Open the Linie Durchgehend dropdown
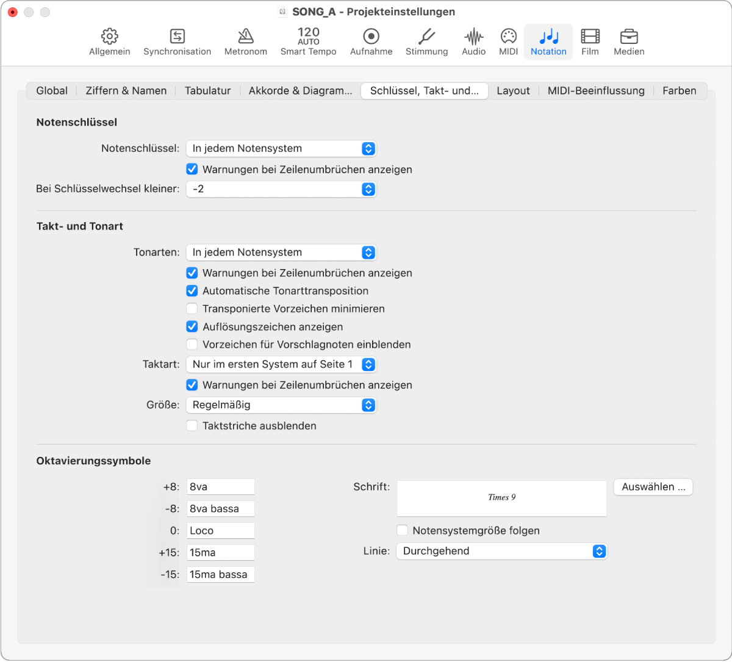This screenshot has height=662, width=732. (x=502, y=551)
